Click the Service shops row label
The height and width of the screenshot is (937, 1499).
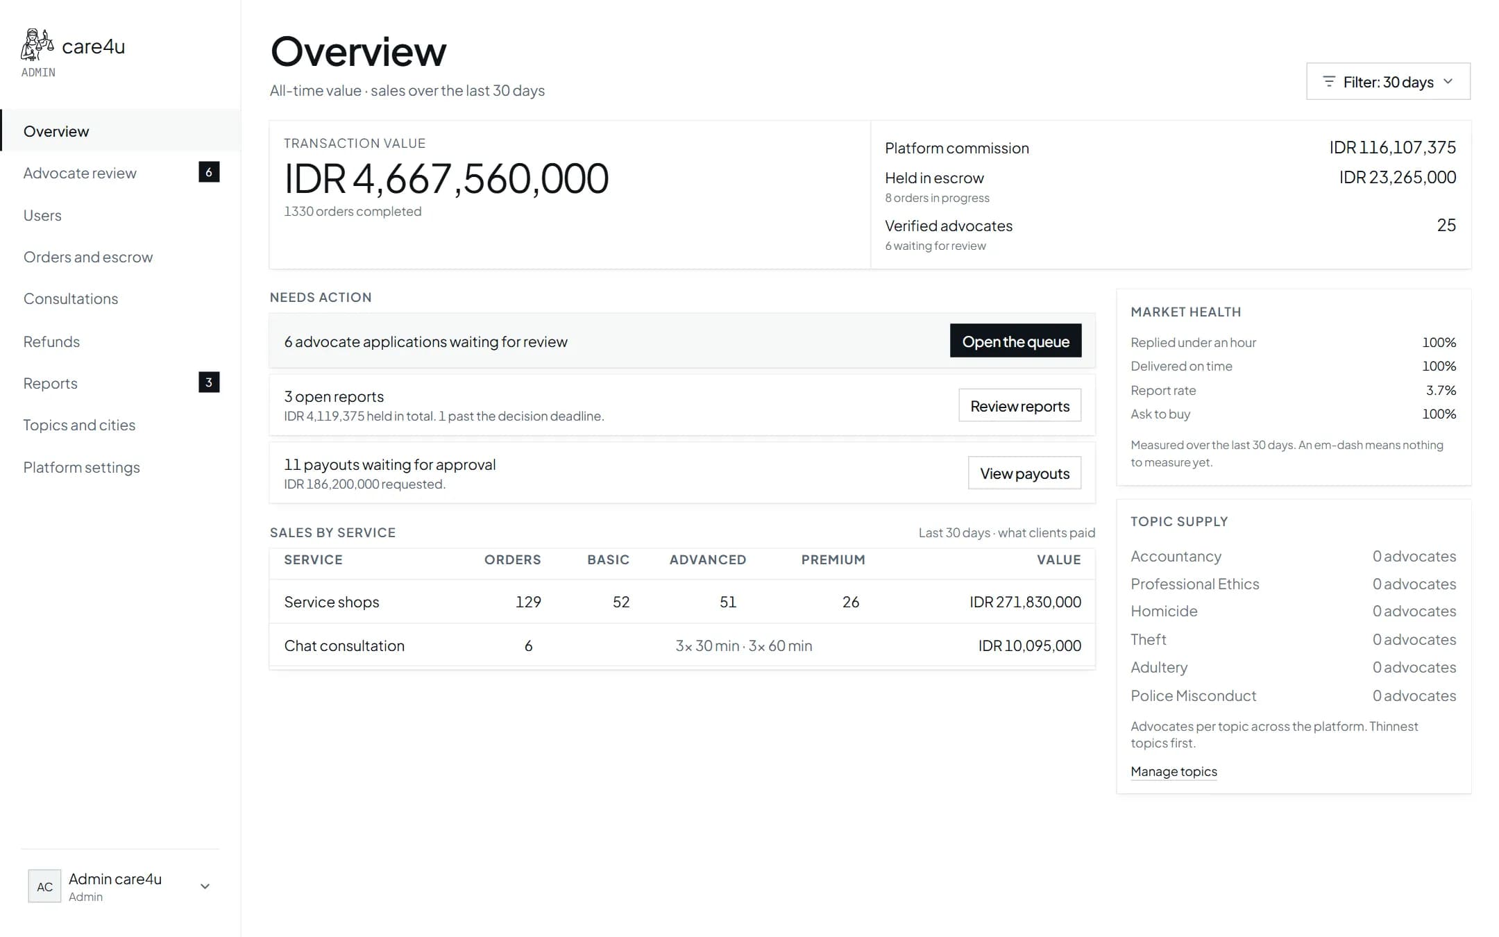tap(332, 602)
